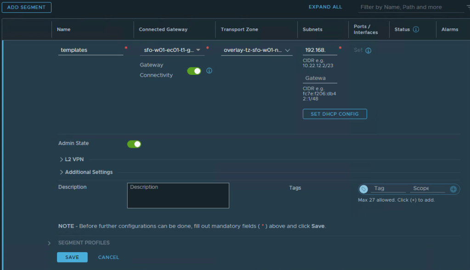
Task: Click the Name column header
Action: coord(63,29)
